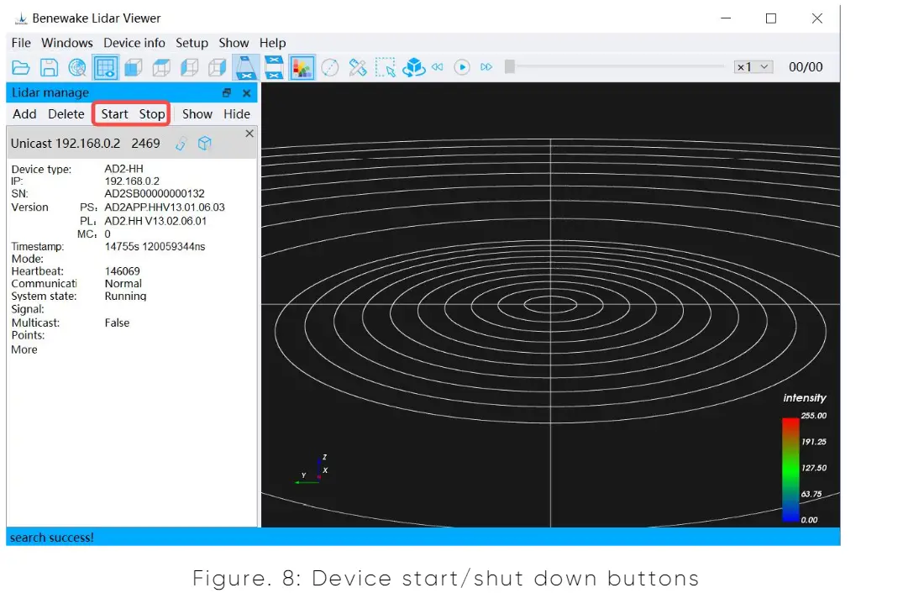The width and height of the screenshot is (903, 593).
Task: Select the top-face cube view icon
Action: pos(161,67)
